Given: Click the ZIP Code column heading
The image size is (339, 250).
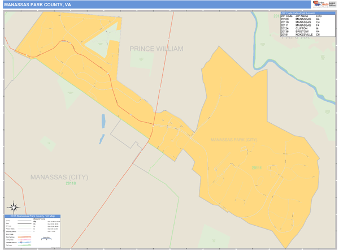Looking at the screenshot, I should click(286, 16).
